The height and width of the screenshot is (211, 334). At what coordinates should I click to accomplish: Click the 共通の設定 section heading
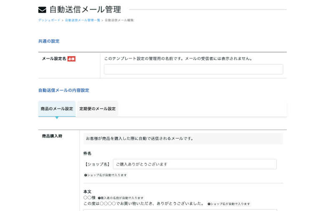[x=49, y=41]
